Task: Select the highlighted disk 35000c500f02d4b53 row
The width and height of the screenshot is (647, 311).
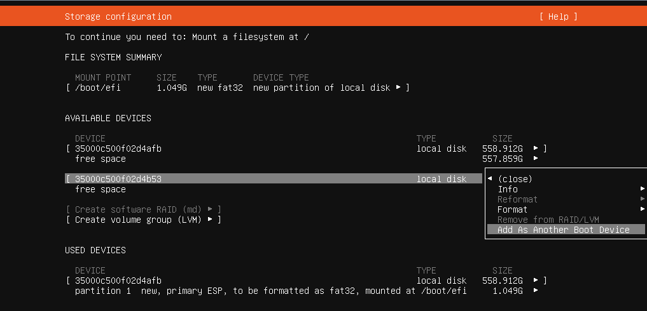Action: tap(118, 179)
